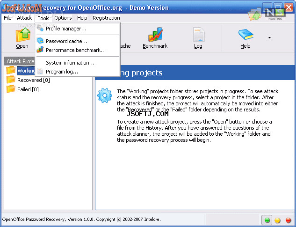
Task: Click the Attack Projects panel header
Action: pyautogui.click(x=20, y=61)
